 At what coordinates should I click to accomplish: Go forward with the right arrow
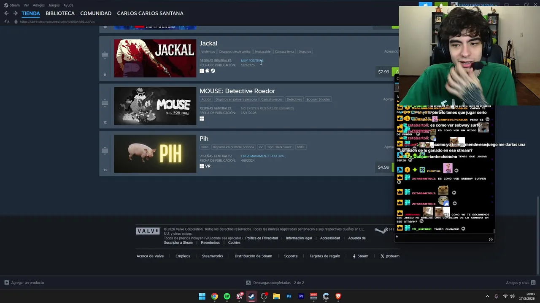(x=15, y=13)
